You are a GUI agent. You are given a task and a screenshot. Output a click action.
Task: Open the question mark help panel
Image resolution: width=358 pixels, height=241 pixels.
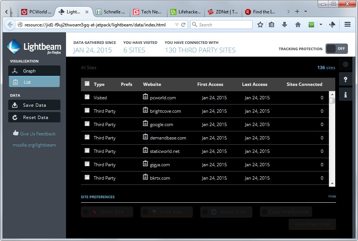(345, 79)
